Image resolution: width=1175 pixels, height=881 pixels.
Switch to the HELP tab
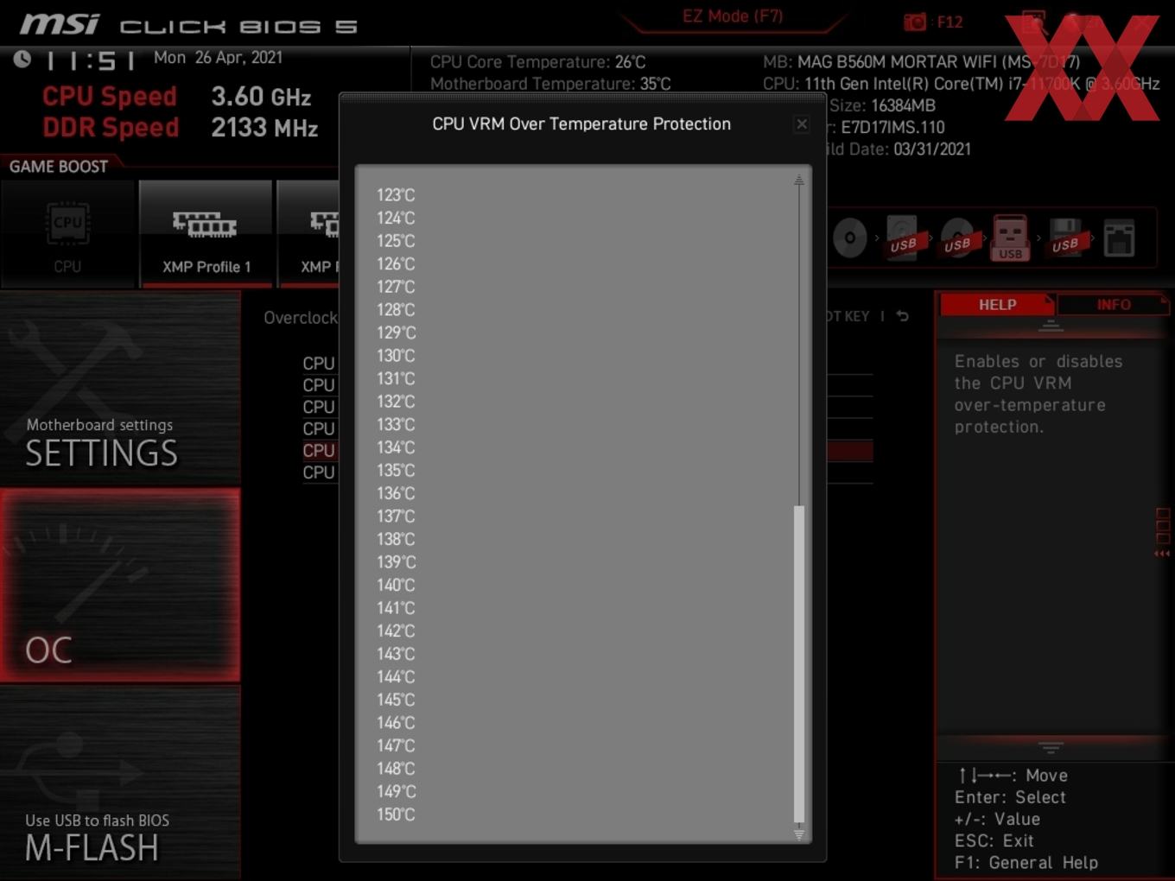click(997, 305)
